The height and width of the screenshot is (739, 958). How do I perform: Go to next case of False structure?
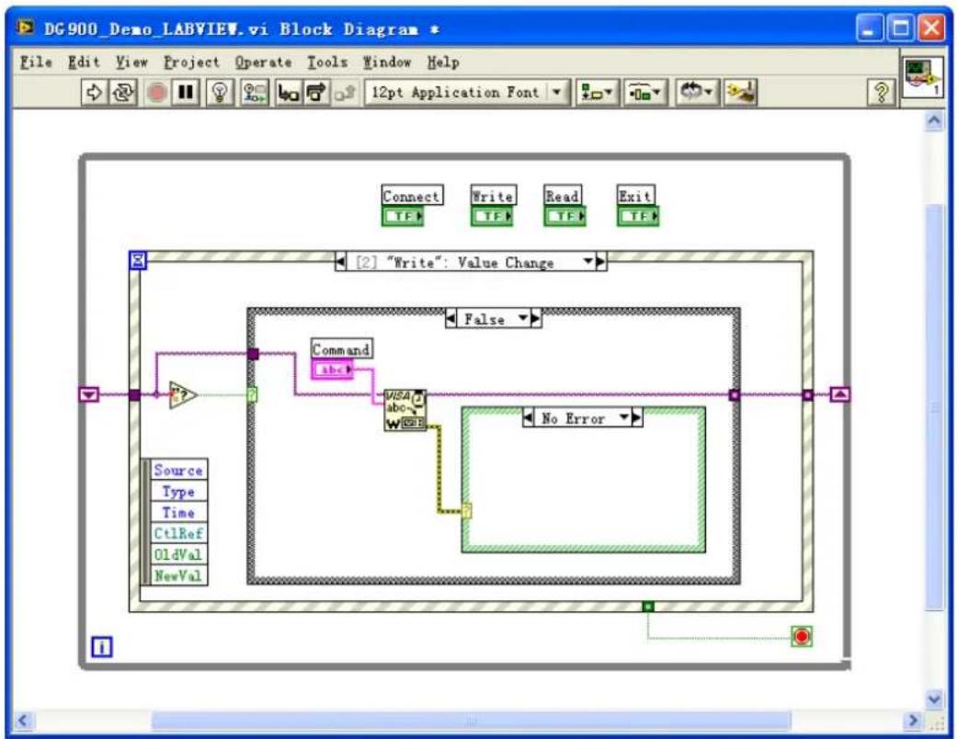pos(536,319)
